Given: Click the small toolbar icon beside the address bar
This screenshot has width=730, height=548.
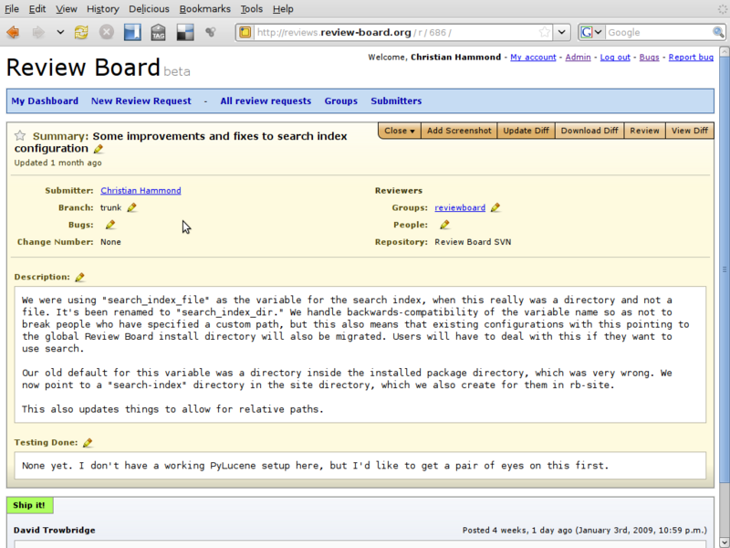Looking at the screenshot, I should 211,32.
